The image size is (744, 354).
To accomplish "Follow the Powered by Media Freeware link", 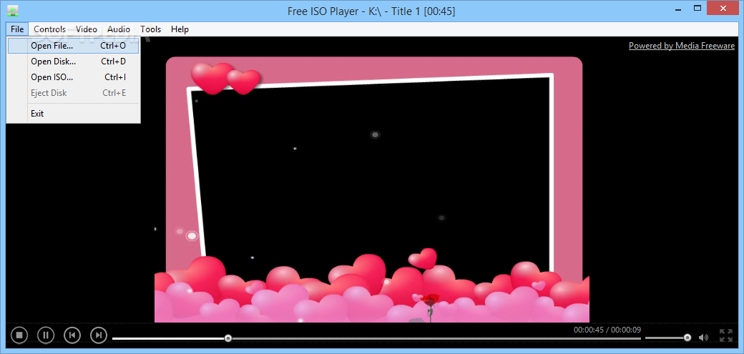I will (681, 46).
